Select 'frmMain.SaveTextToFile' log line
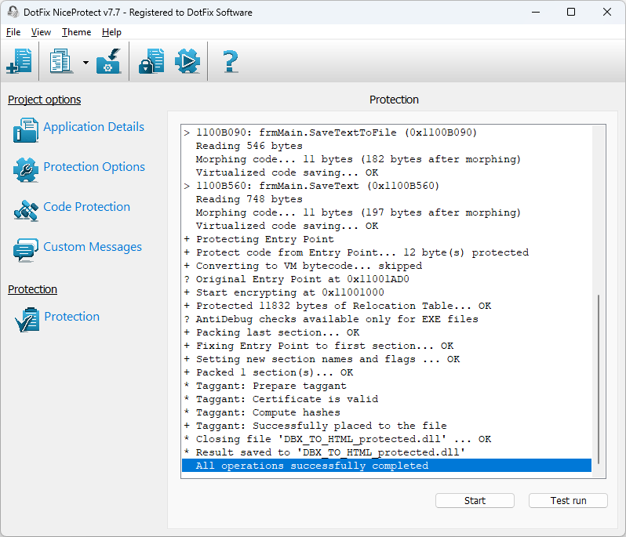Image resolution: width=626 pixels, height=537 pixels. click(x=387, y=132)
